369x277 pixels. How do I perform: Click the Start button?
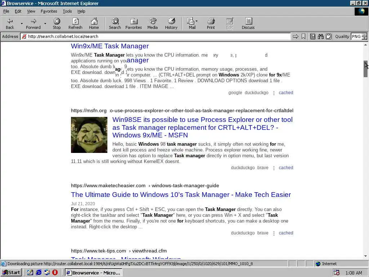click(x=11, y=273)
